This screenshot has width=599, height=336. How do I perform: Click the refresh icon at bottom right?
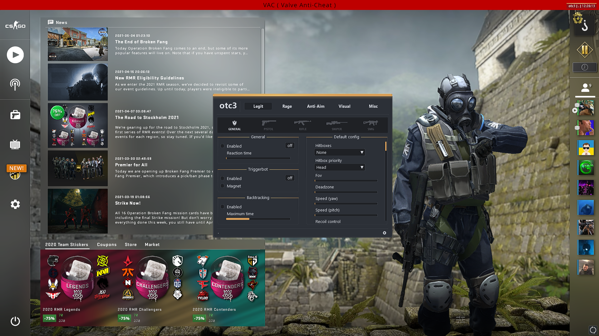[593, 330]
